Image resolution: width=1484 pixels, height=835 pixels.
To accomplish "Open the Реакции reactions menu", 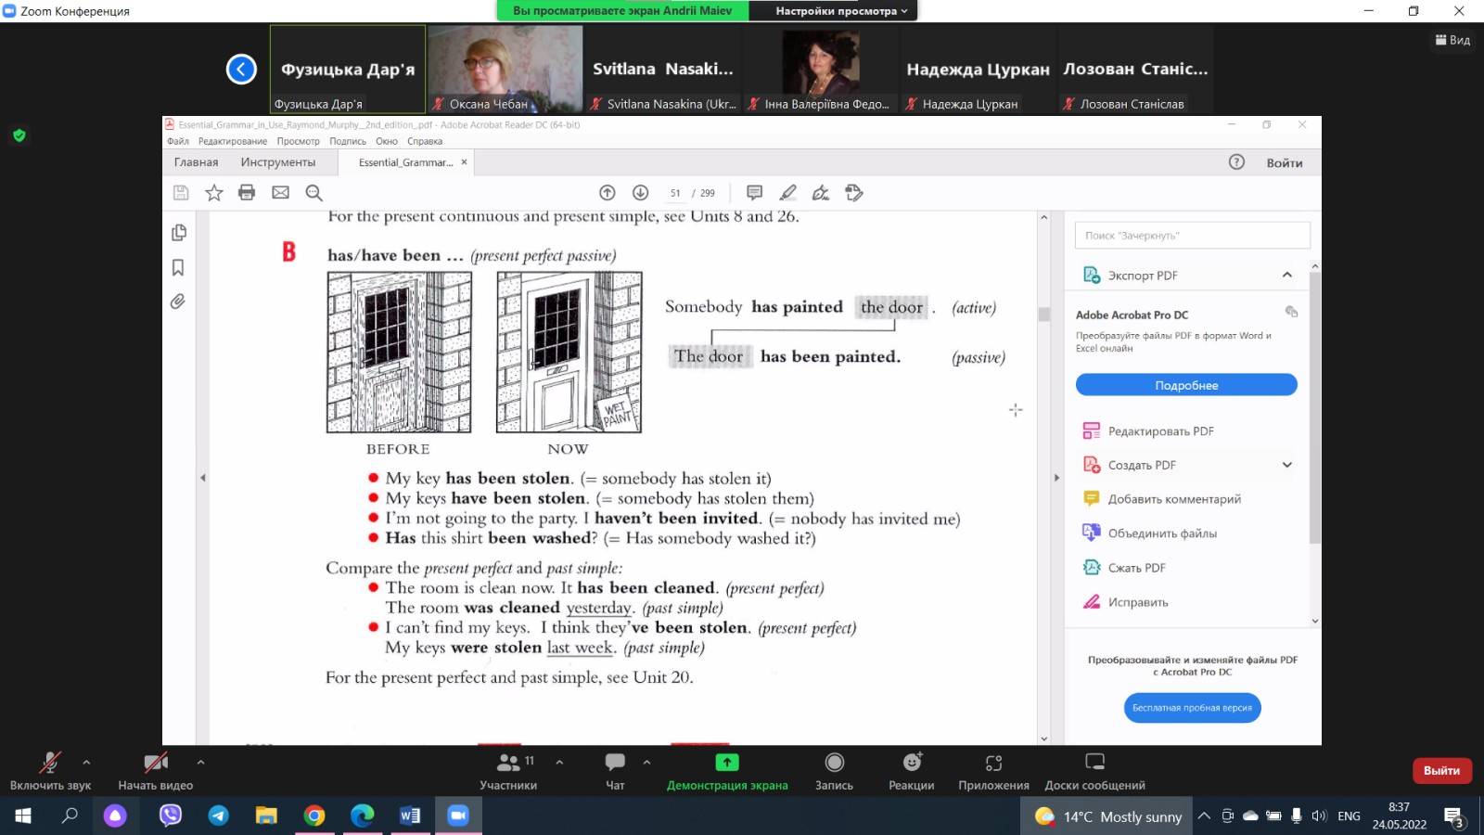I will (x=912, y=770).
